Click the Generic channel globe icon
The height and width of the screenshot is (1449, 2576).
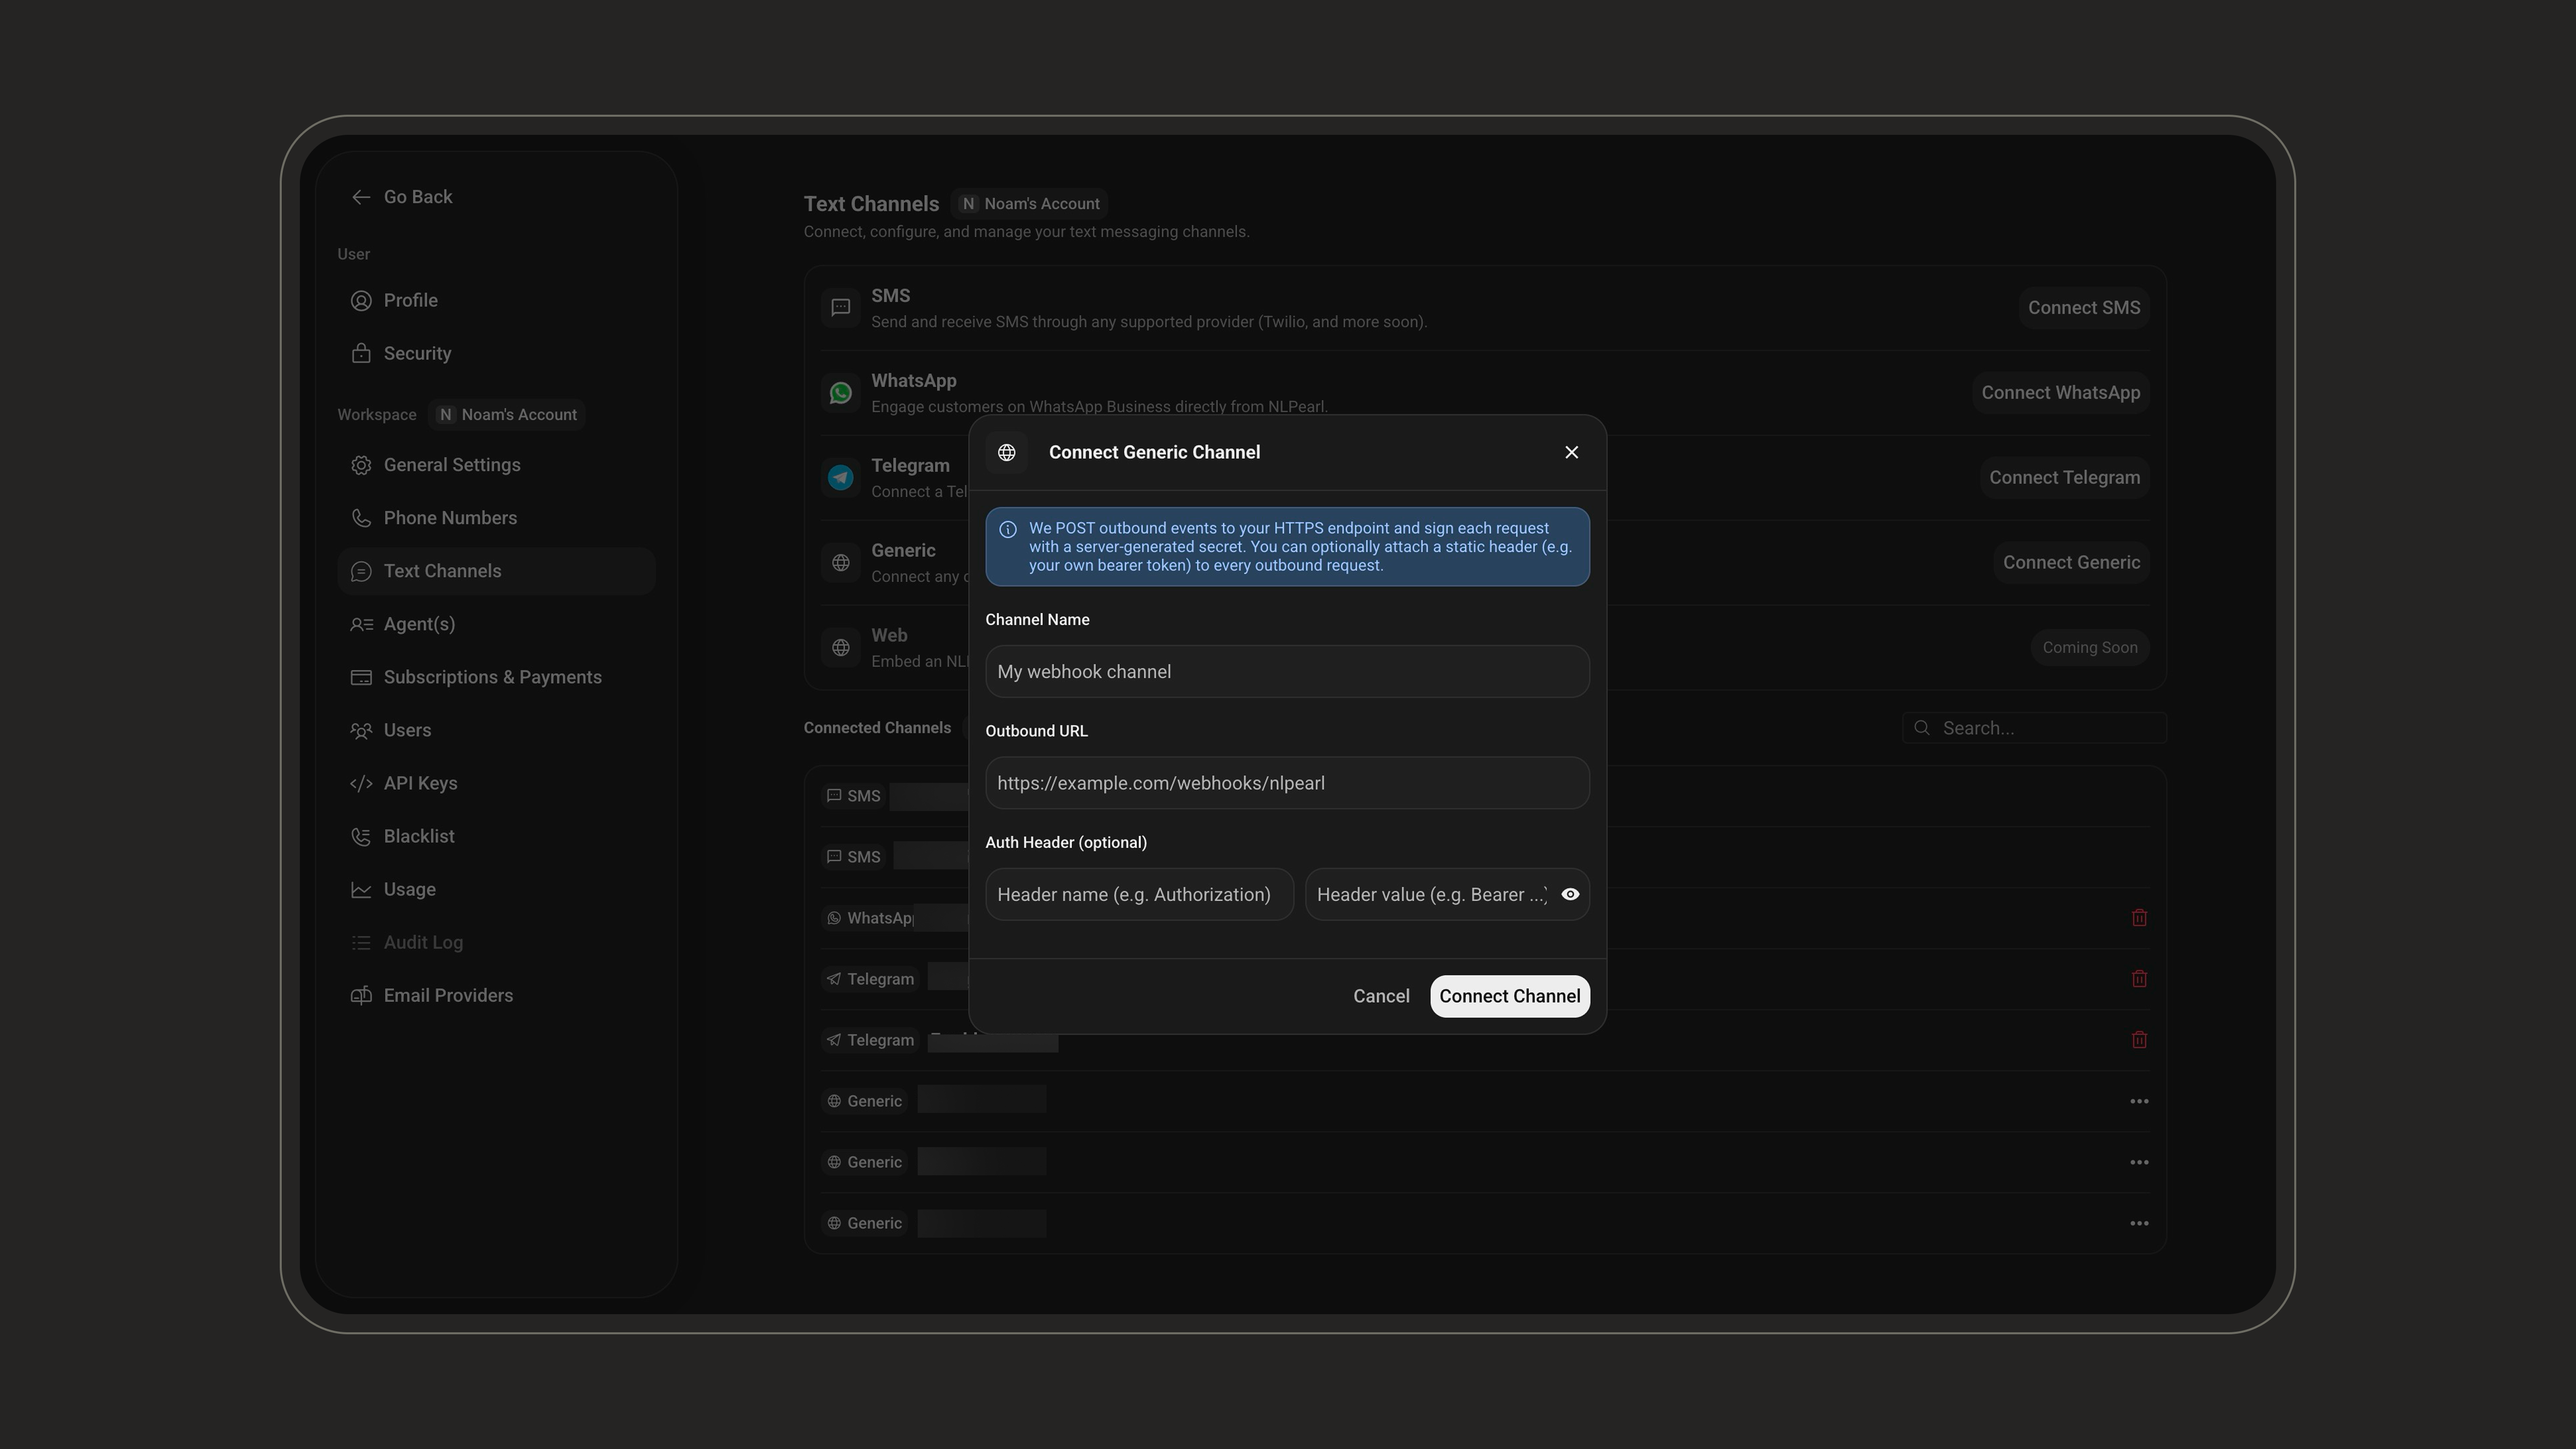pos(841,562)
